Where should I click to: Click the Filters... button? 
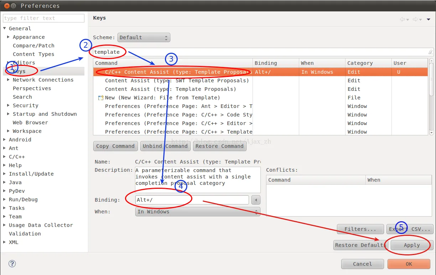click(360, 229)
